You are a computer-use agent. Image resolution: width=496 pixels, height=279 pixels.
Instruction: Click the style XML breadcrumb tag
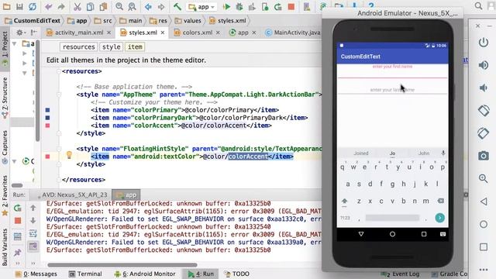112,46
